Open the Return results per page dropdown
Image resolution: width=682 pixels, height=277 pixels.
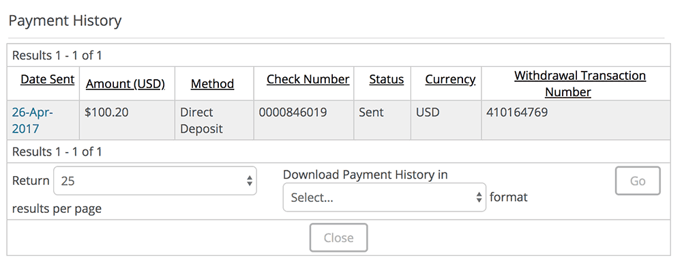[155, 181]
